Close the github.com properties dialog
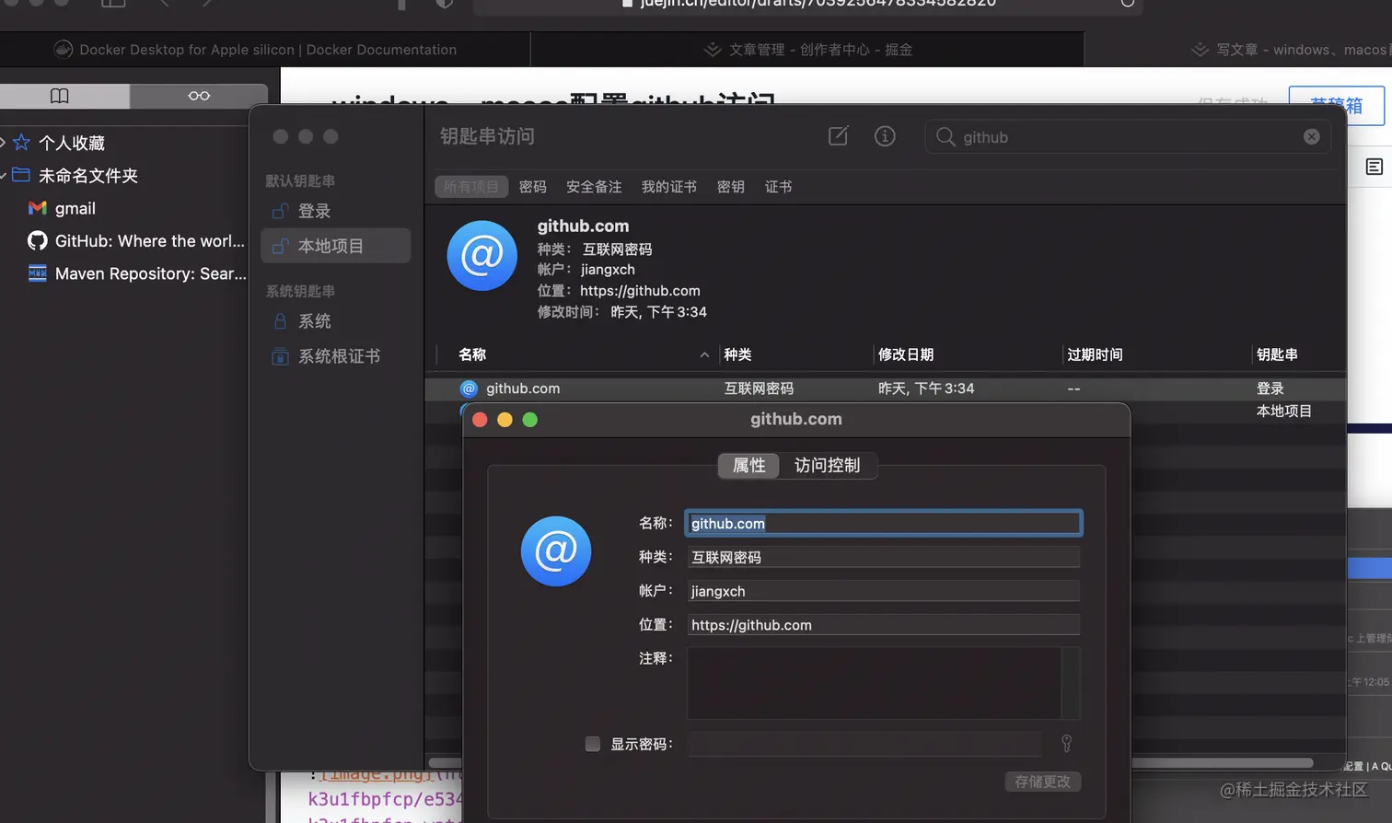 (x=480, y=420)
